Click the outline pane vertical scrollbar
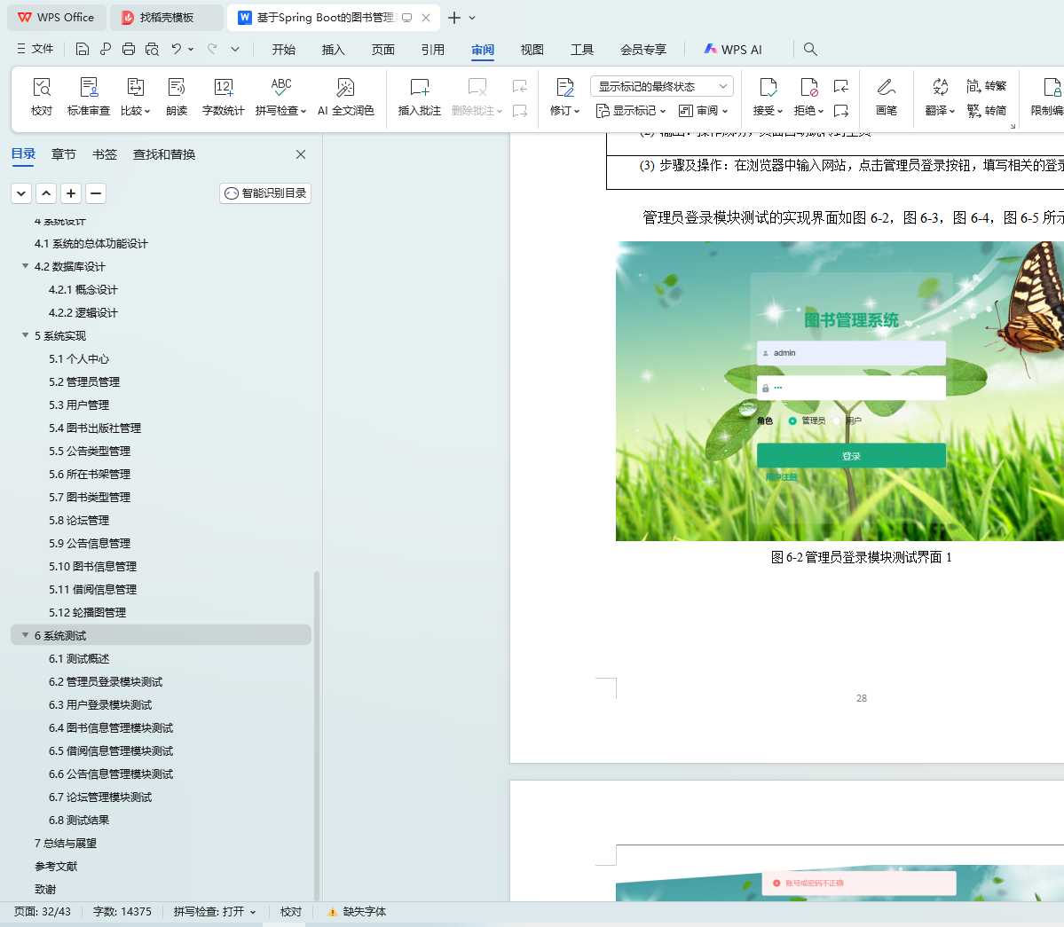Screen dimensions: 1064x927 [316, 735]
